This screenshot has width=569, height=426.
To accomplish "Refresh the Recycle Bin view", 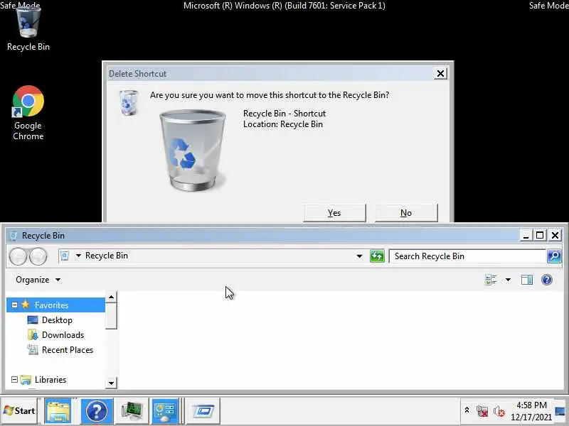I will tap(377, 256).
